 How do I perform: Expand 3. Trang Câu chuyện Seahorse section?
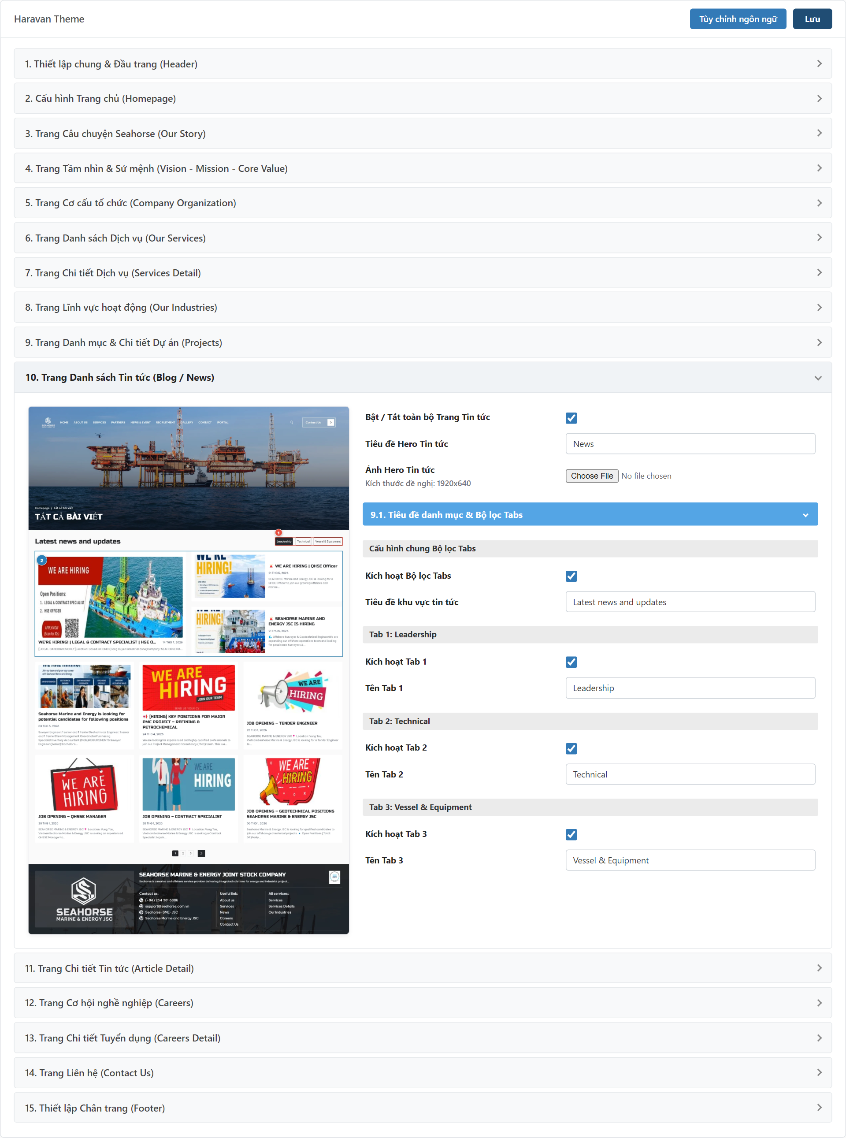click(423, 133)
